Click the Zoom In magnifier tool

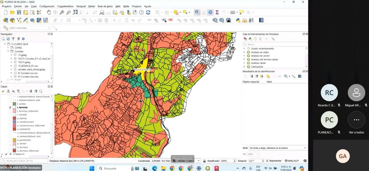coord(62,12)
